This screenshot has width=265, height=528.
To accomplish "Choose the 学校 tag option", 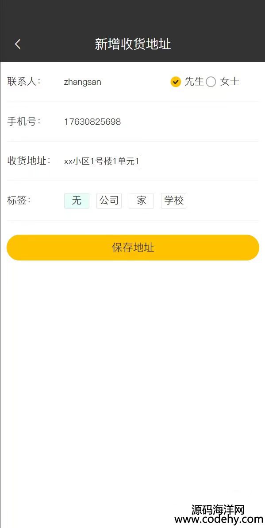I will click(174, 201).
